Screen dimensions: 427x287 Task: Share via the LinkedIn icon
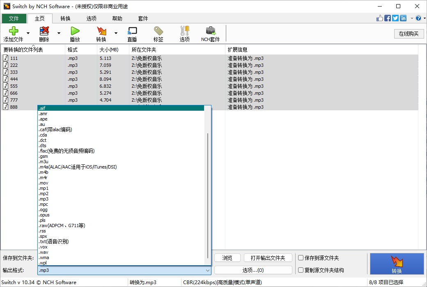pyautogui.click(x=403, y=18)
